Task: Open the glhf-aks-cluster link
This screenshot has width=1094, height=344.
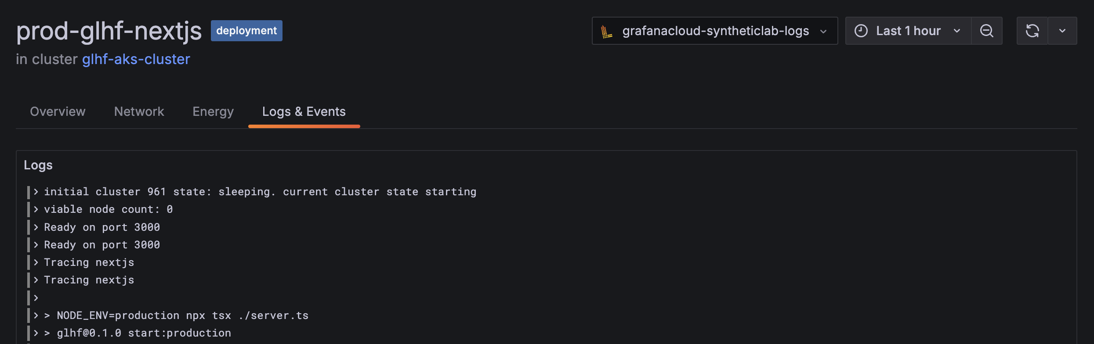Action: click(136, 59)
